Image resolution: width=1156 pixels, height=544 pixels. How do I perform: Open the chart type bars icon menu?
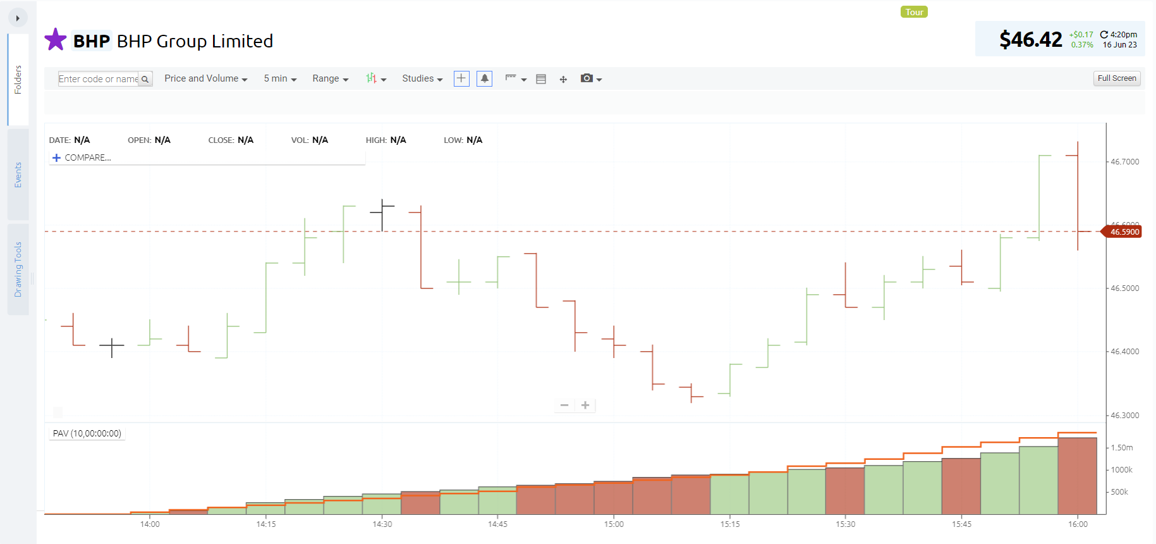[375, 78]
